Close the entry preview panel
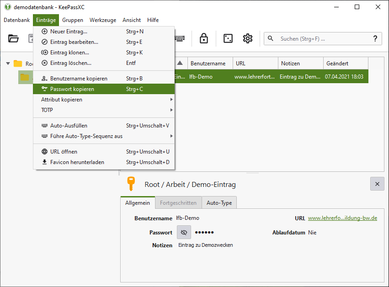389x287 pixels. 377,184
